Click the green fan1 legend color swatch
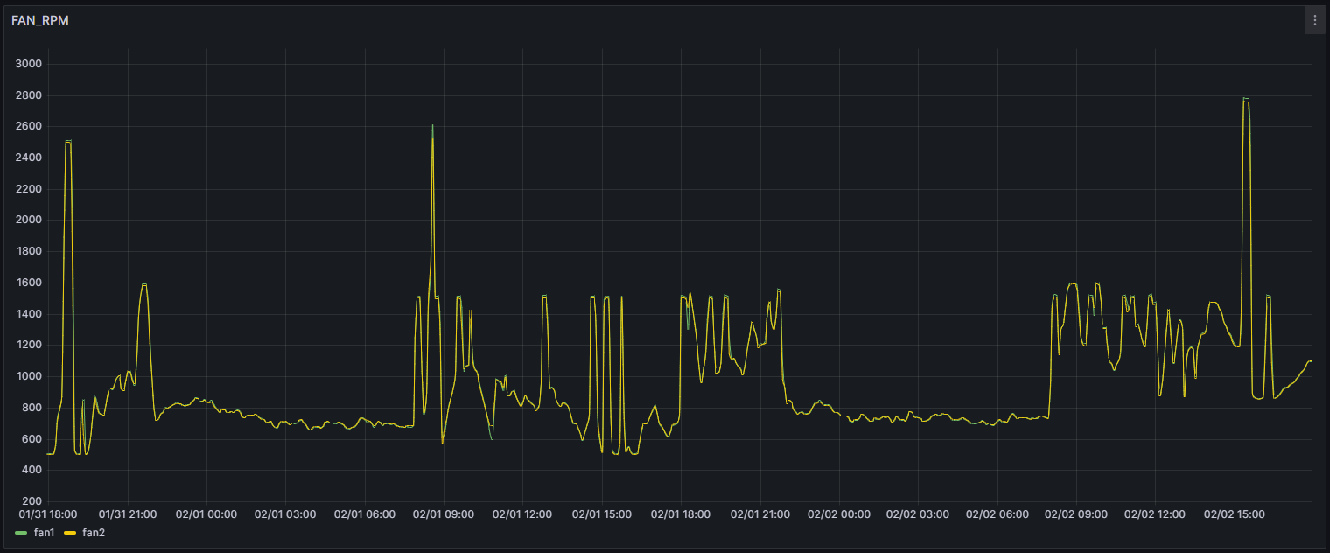Viewport: 1330px width, 553px height. [x=22, y=532]
